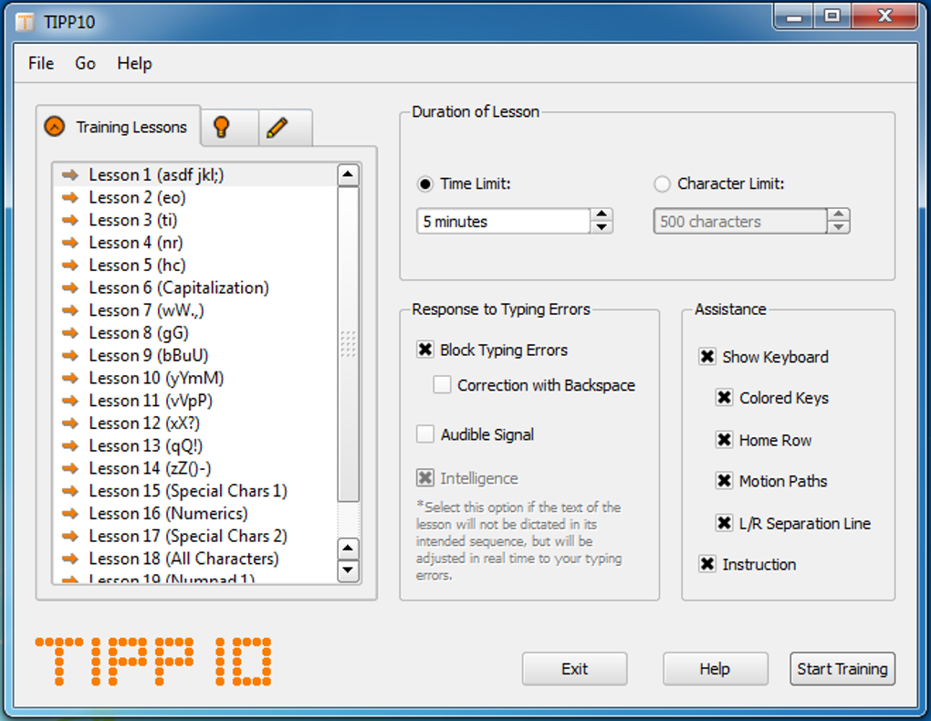
Task: Enable Correction with Backspace
Action: point(442,385)
